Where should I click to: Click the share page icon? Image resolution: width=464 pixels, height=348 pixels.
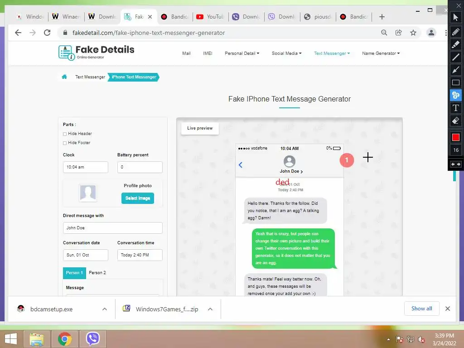pyautogui.click(x=399, y=33)
